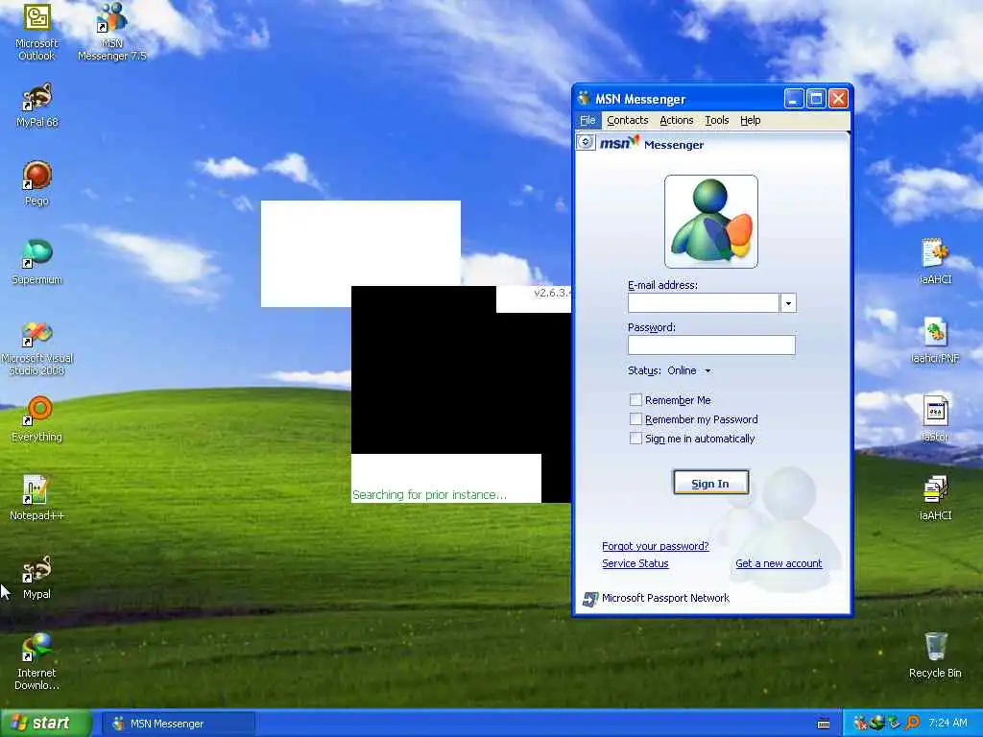
Task: Tick Sign me in automatically checkbox
Action: click(x=635, y=439)
